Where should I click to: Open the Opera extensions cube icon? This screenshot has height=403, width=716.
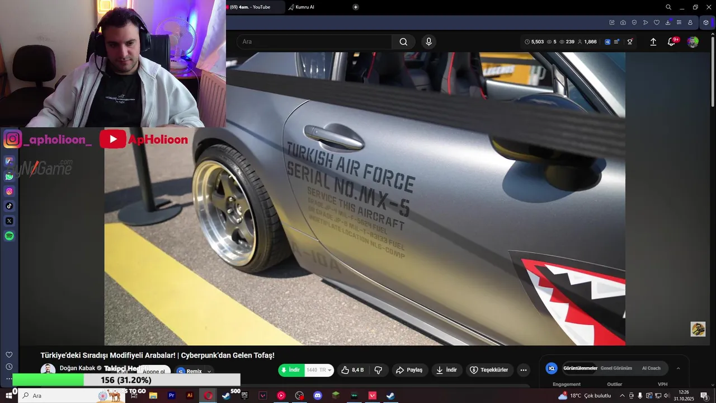click(x=706, y=22)
